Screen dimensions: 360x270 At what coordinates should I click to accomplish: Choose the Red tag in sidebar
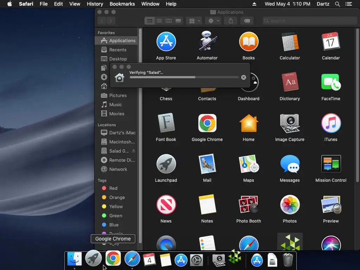point(116,188)
